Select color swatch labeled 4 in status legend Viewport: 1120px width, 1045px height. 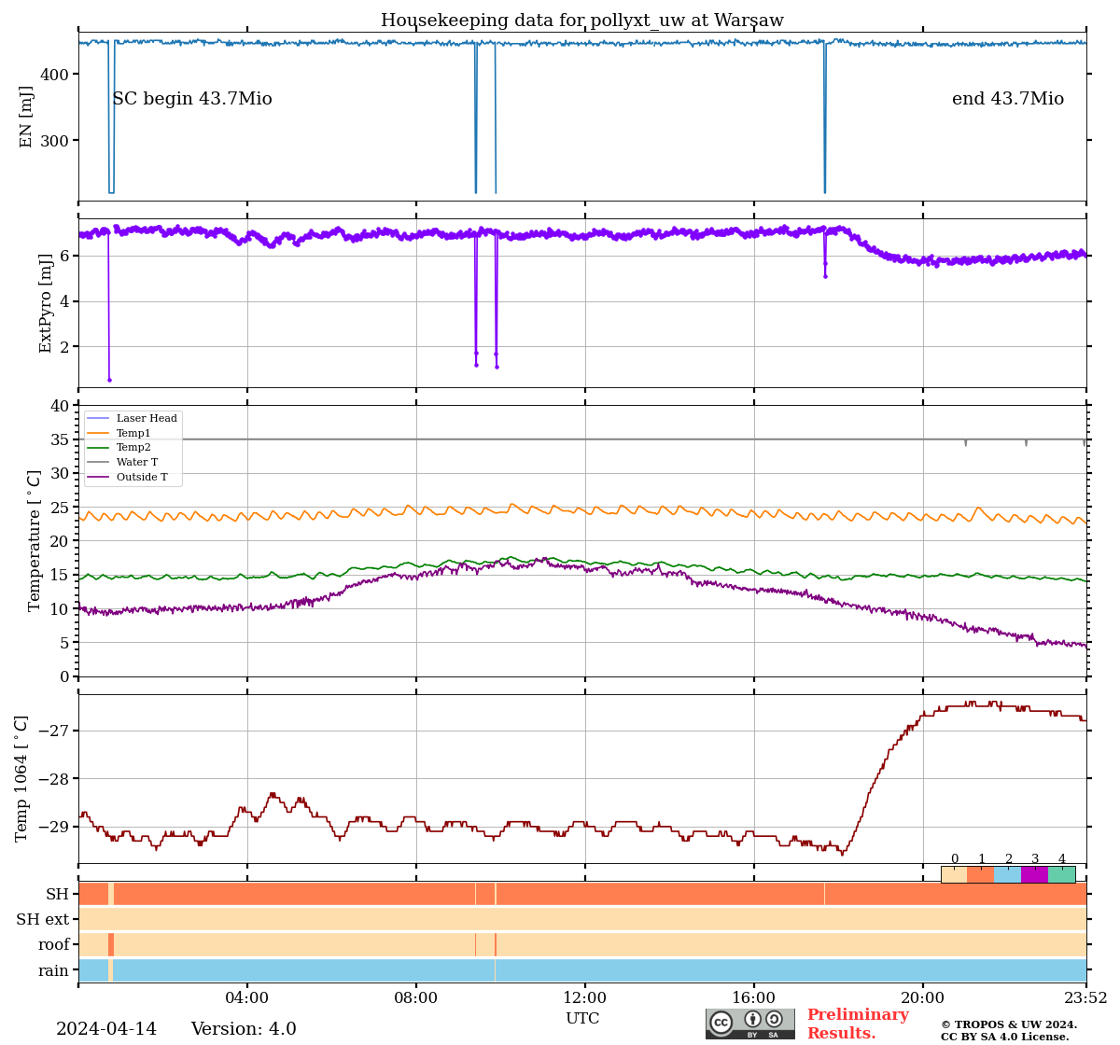click(x=1062, y=874)
